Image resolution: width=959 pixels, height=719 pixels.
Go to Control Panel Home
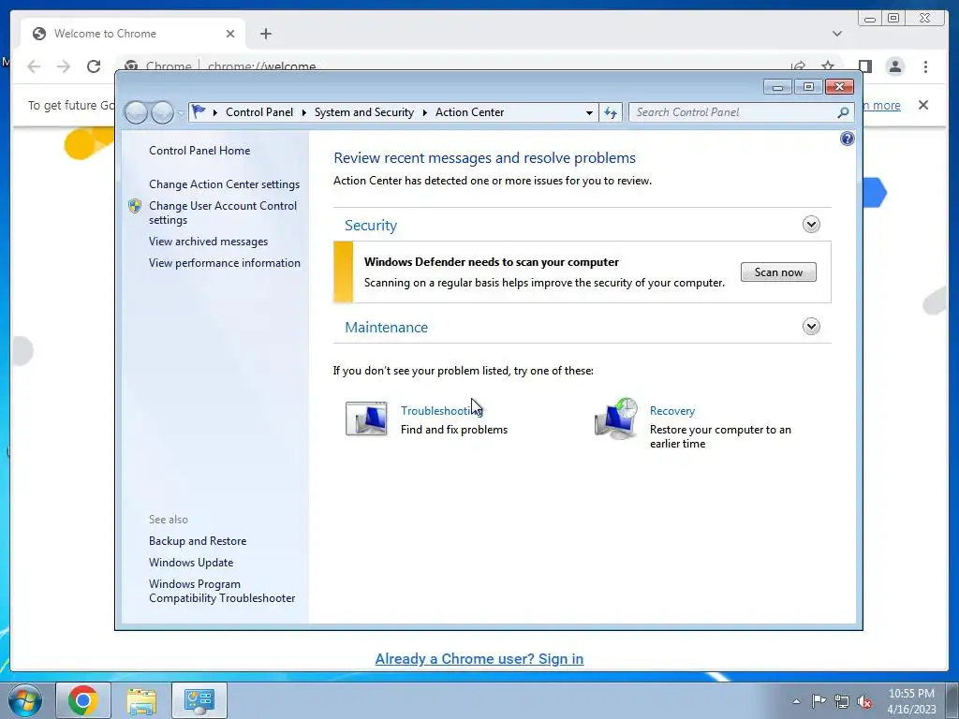click(x=199, y=151)
